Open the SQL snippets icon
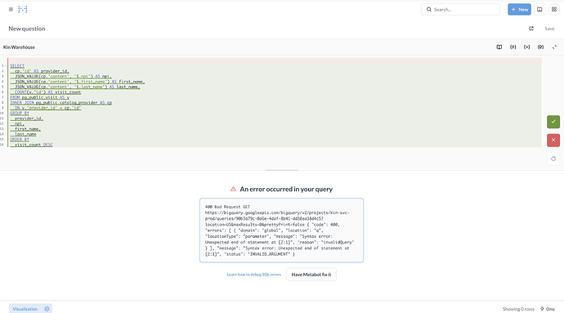The image size is (564, 313). (513, 47)
